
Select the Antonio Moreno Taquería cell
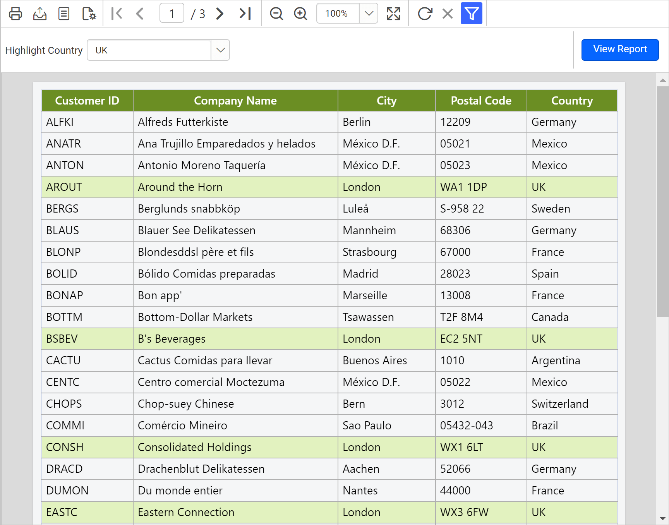click(235, 165)
